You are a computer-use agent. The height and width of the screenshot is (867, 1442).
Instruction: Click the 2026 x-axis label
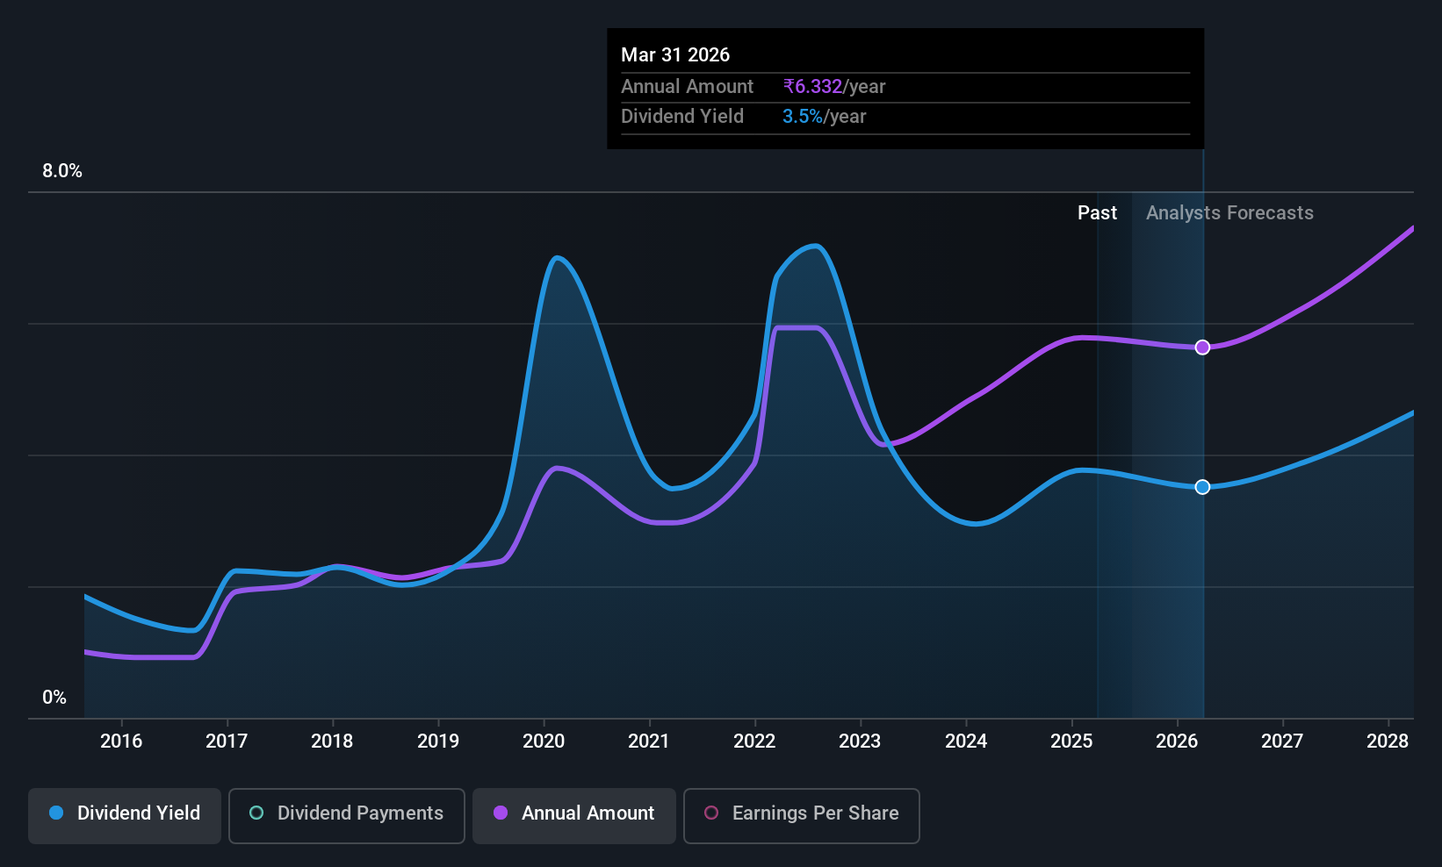pos(1177,742)
